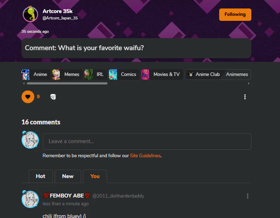
Task: Open the Anime Club community
Action: pos(204,75)
